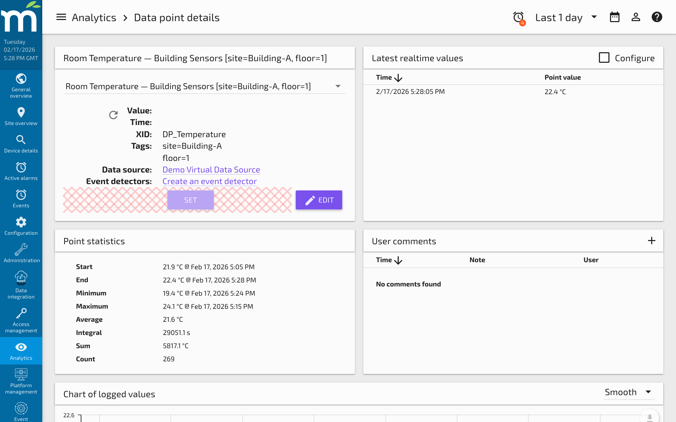Open Access management via the key icon
676x422 pixels.
(21, 314)
